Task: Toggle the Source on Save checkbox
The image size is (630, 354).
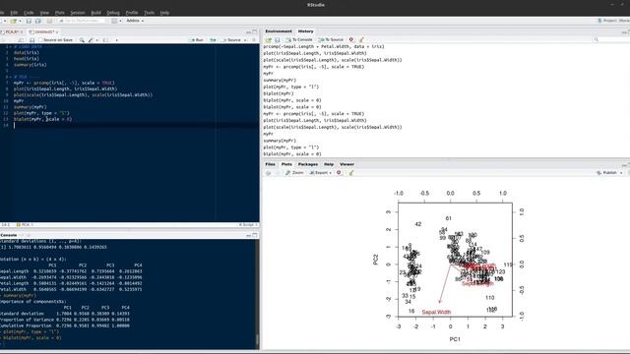Action: 41,40
